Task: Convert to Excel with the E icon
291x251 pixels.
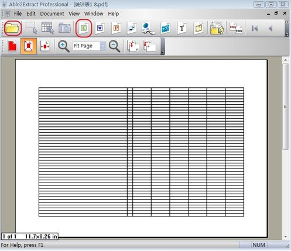Action: click(84, 28)
